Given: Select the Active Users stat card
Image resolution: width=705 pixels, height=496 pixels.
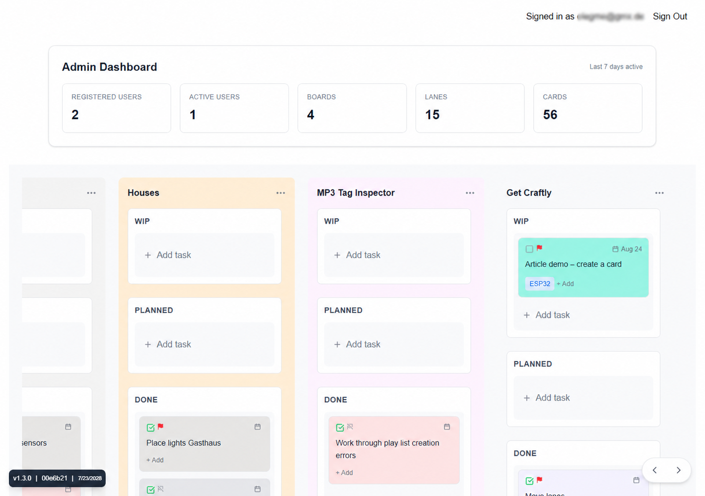Looking at the screenshot, I should tap(234, 108).
